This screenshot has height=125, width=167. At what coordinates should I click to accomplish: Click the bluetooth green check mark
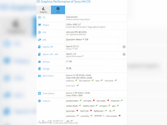pyautogui.click(x=122, y=100)
